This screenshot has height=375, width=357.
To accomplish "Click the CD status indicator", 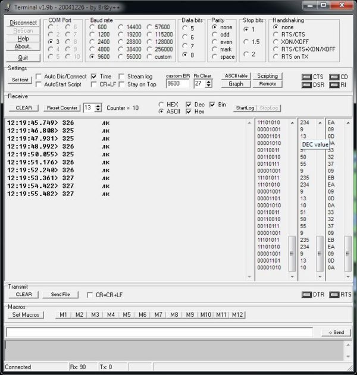I will click(334, 77).
